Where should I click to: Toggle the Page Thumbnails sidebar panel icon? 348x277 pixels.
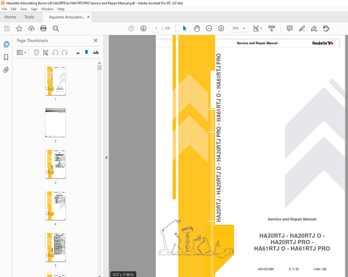[x=6, y=44]
